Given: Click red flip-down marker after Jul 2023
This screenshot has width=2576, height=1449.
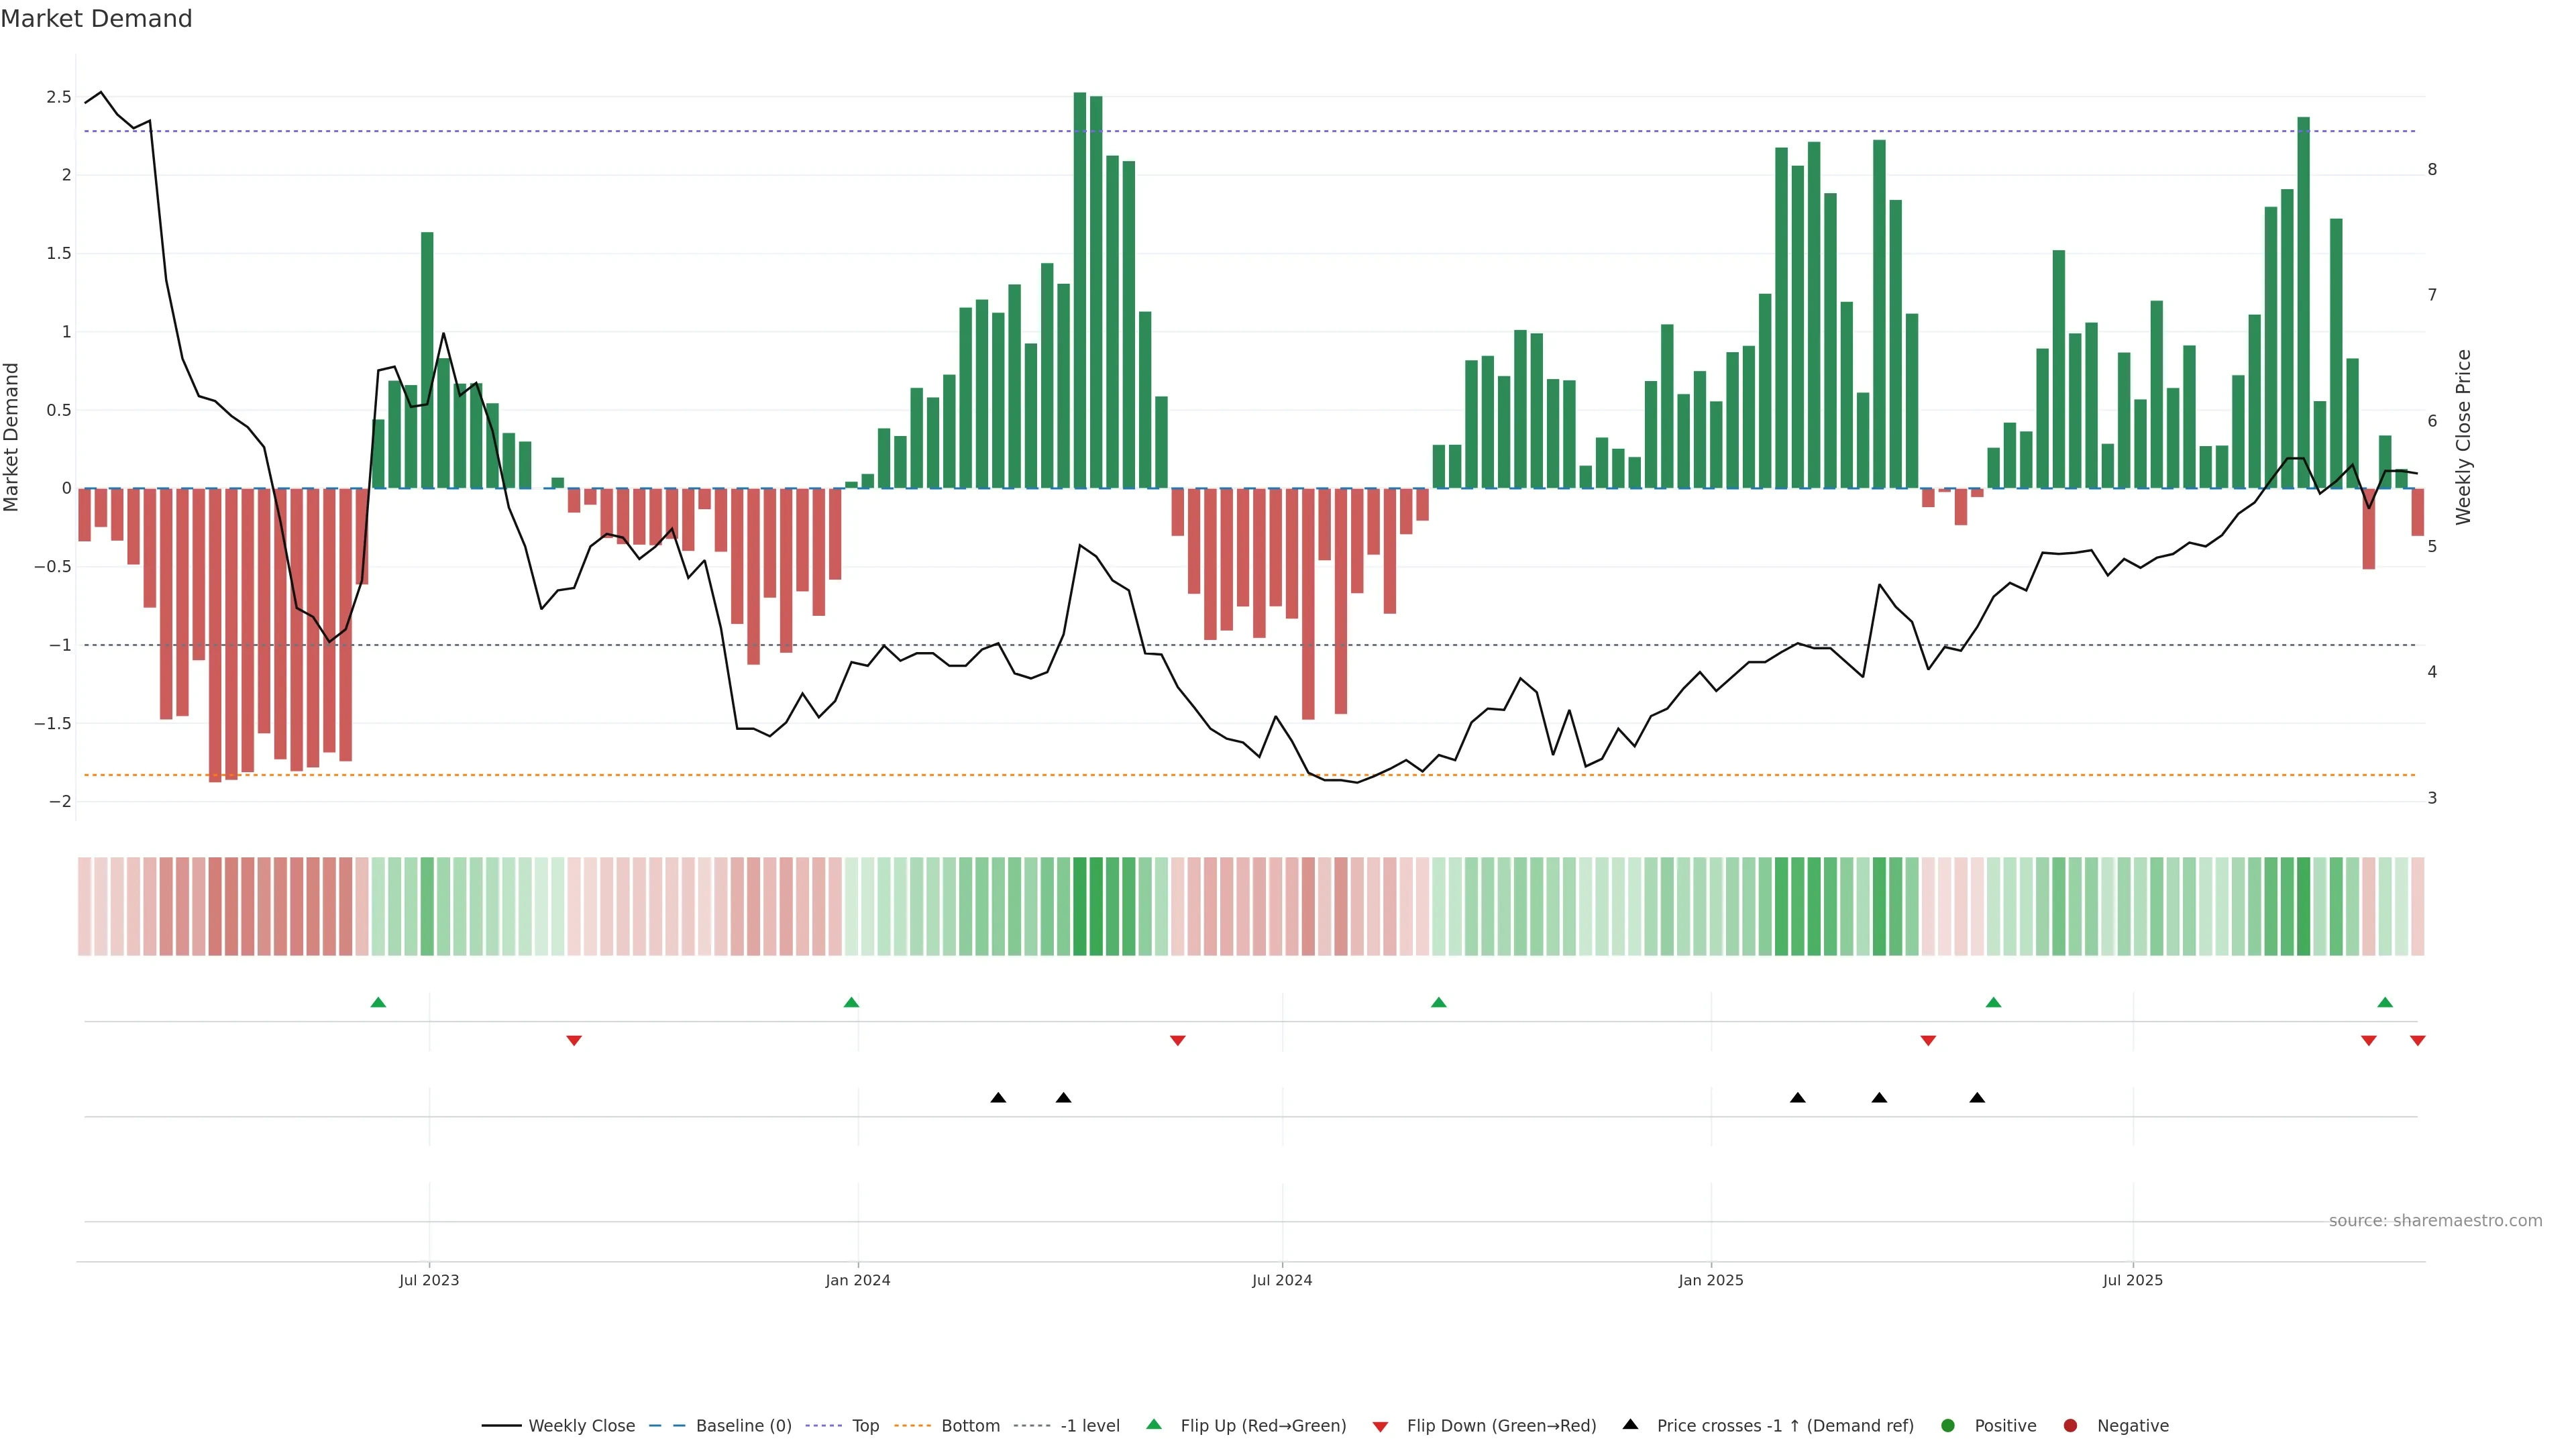Looking at the screenshot, I should click(574, 1041).
